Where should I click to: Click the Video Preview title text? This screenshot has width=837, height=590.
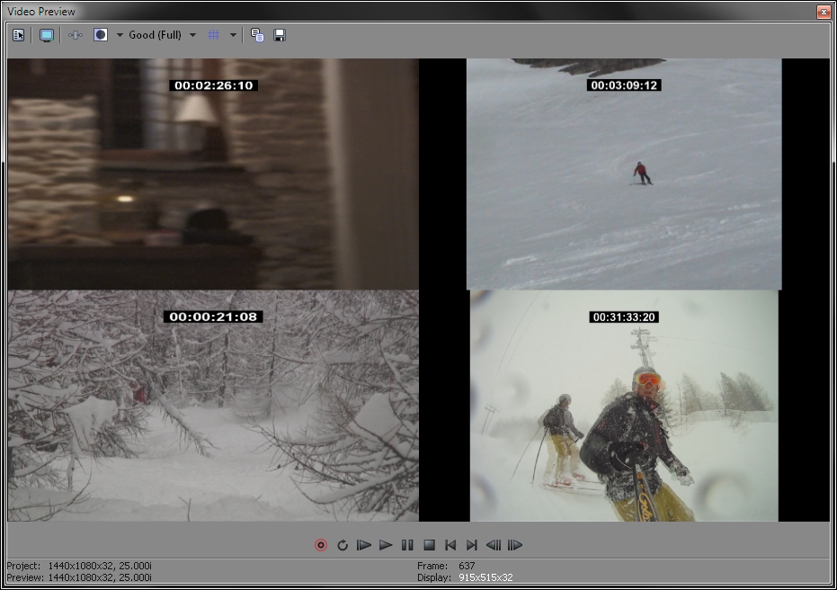click(41, 11)
